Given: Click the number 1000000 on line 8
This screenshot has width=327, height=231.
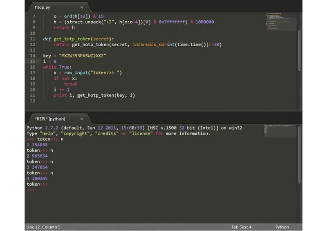Looking at the screenshot, I should (205, 22).
